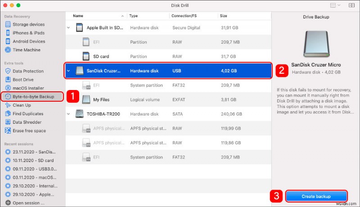This screenshot has height=207, width=360.
Task: Collapse the Apple Built In SD disk
Action: click(68, 28)
